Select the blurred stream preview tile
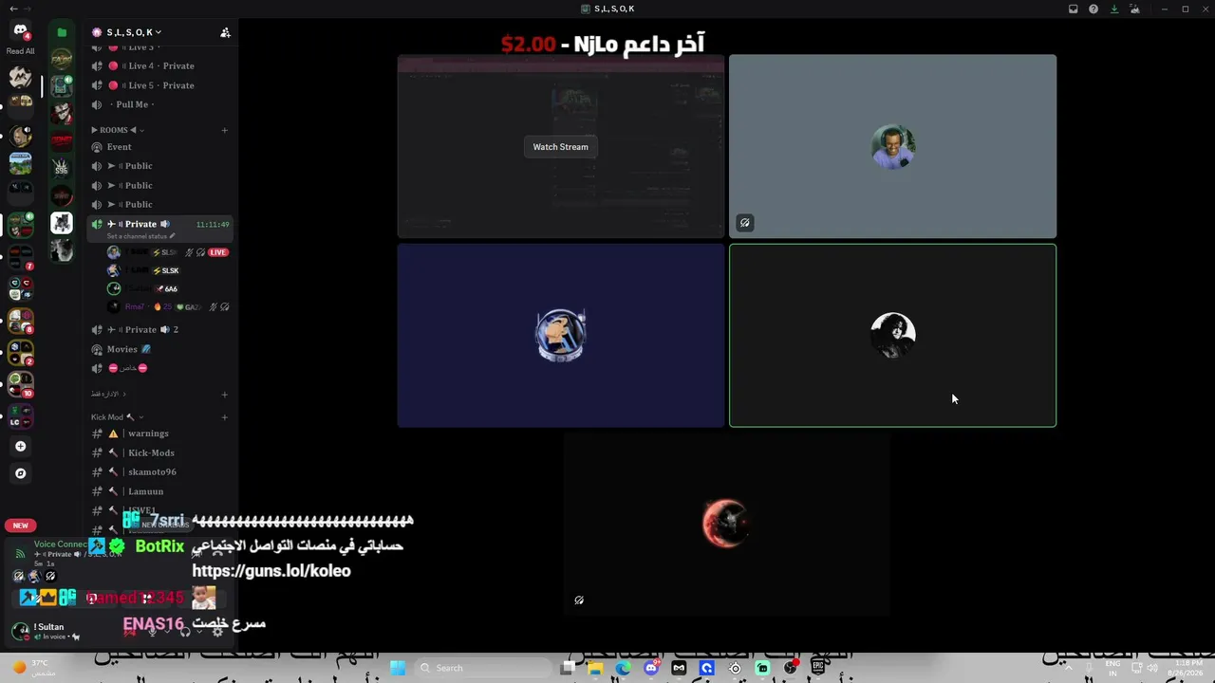 coord(560,146)
